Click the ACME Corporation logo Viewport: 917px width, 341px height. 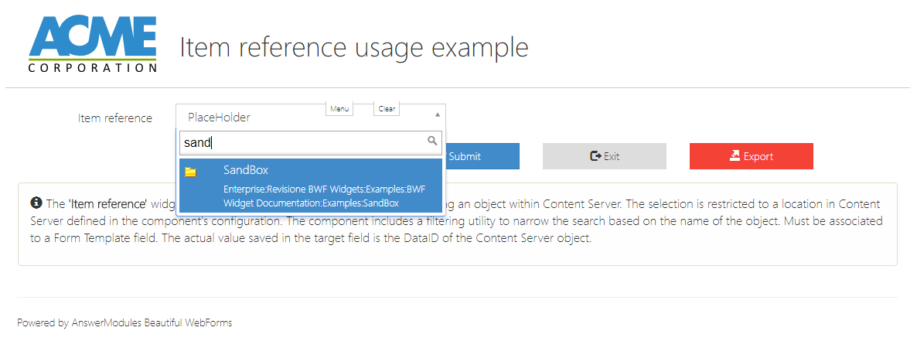coord(93,45)
